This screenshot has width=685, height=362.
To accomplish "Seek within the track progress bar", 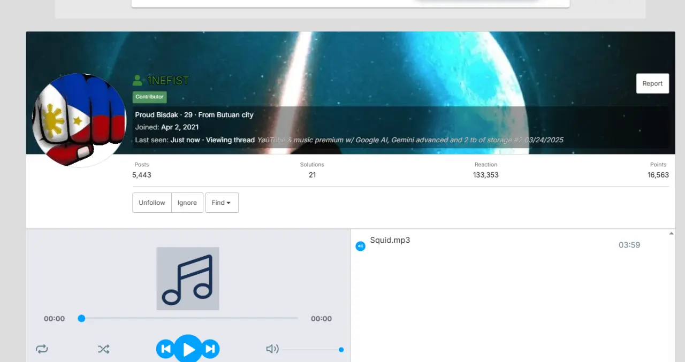I will coord(188,318).
